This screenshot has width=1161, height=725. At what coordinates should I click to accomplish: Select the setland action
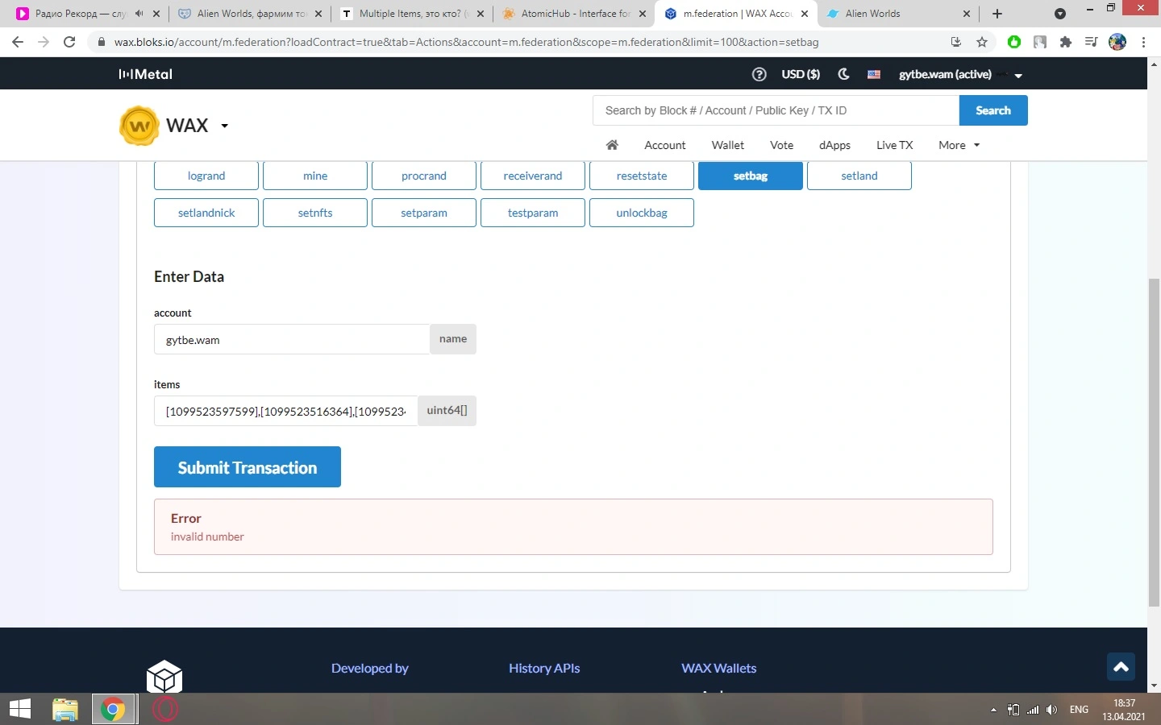click(x=859, y=176)
